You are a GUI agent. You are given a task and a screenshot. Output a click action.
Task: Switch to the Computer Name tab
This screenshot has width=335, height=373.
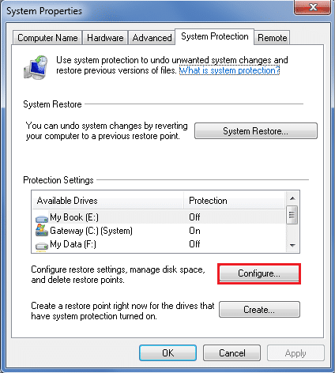coord(47,38)
